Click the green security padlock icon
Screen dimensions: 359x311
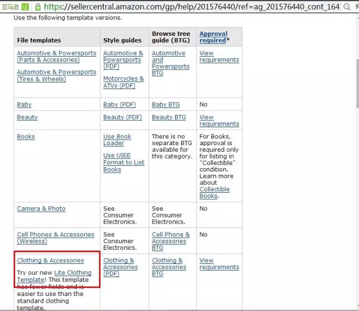click(38, 7)
